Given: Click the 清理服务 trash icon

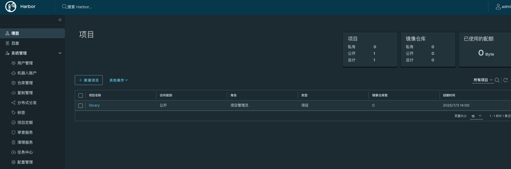Looking at the screenshot, I should click(13, 142).
